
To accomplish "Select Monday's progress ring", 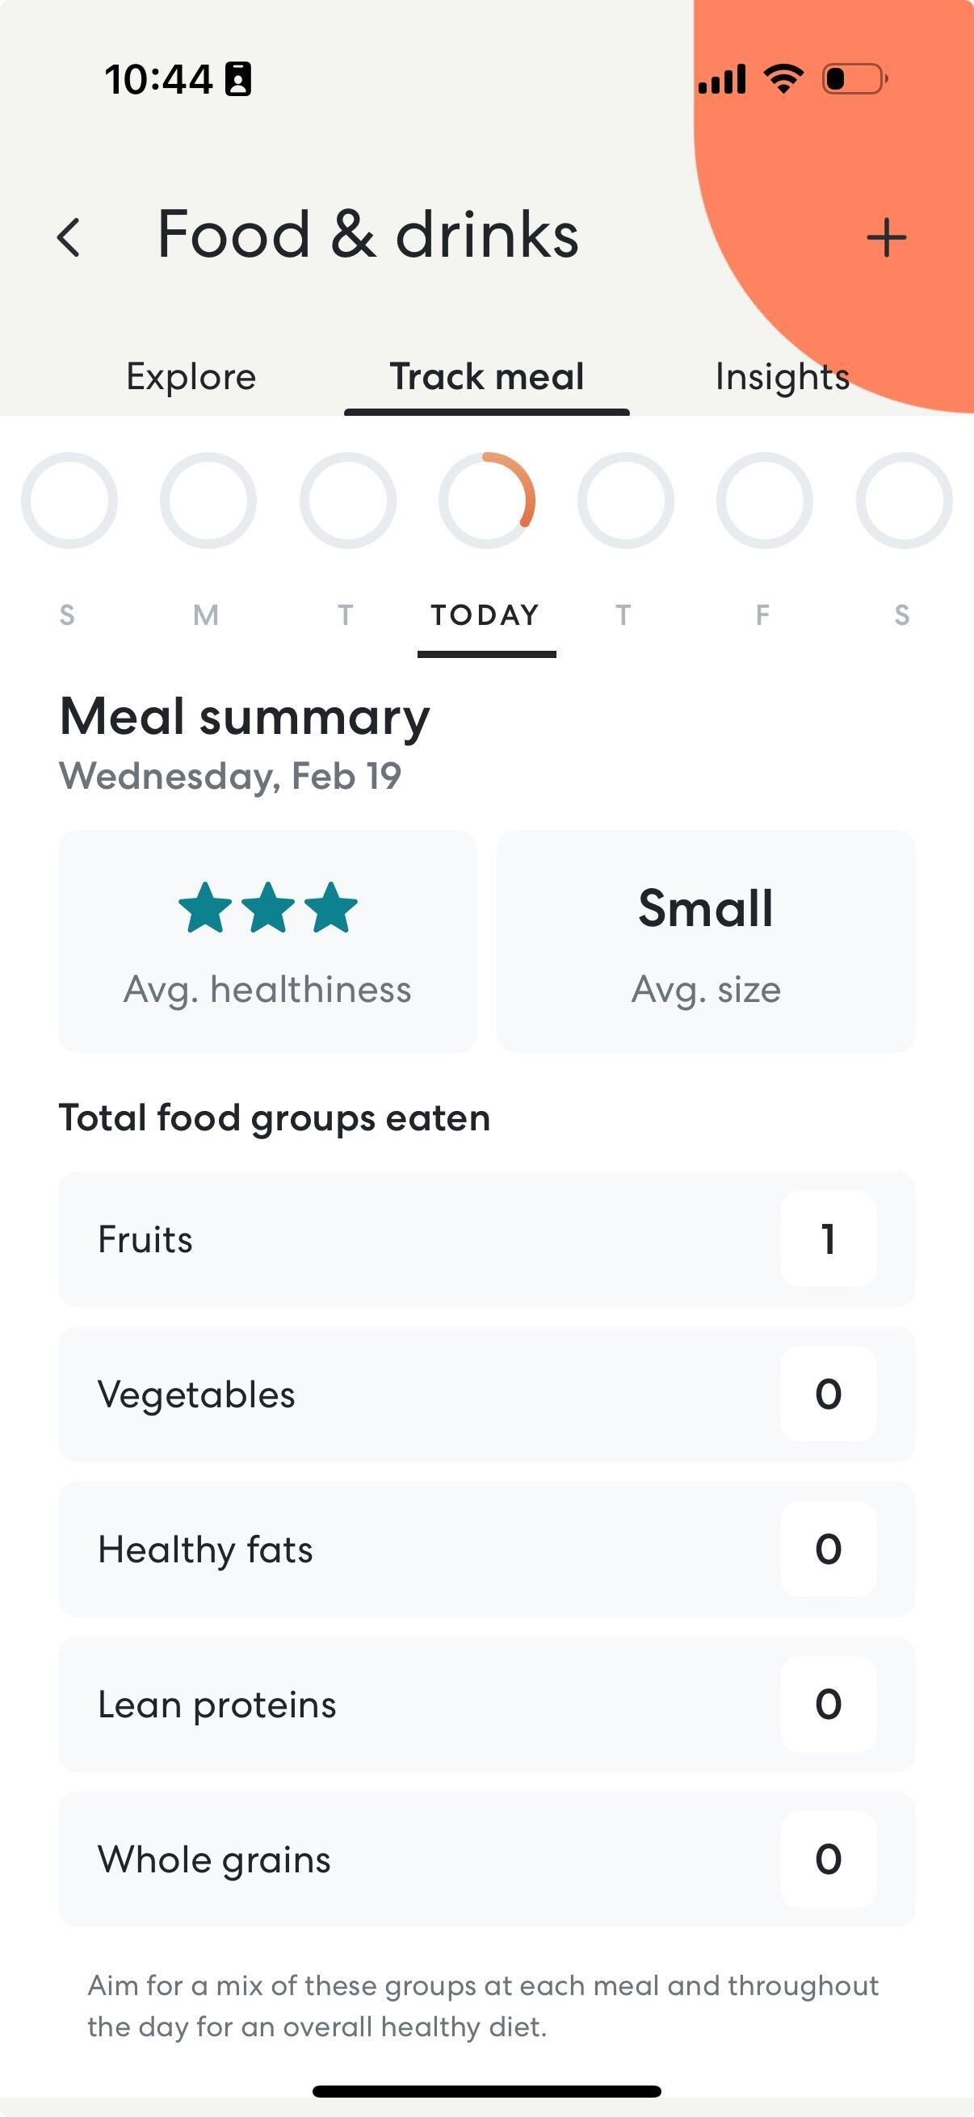I will 208,500.
